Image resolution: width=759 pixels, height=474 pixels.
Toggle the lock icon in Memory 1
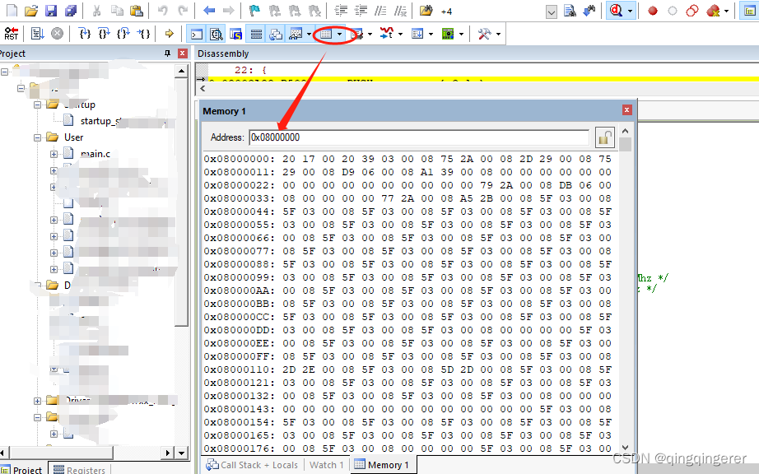(x=605, y=137)
